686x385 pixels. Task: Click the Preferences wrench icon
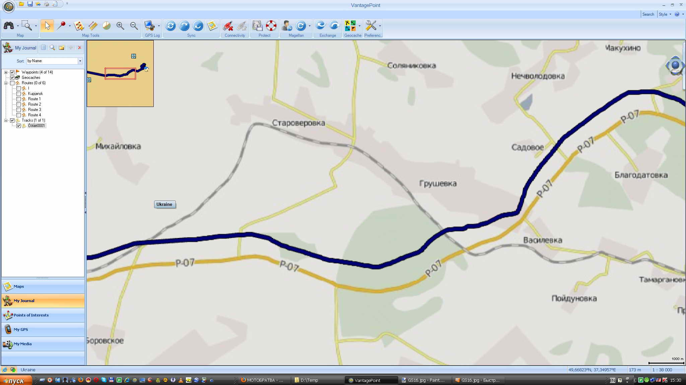coord(370,26)
